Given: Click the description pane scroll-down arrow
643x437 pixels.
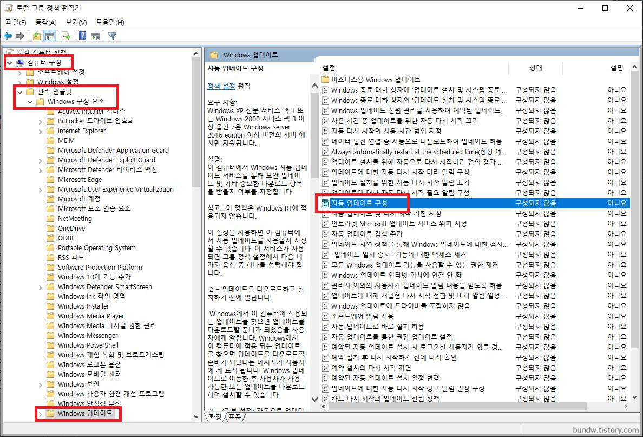Looking at the screenshot, I should click(x=314, y=399).
